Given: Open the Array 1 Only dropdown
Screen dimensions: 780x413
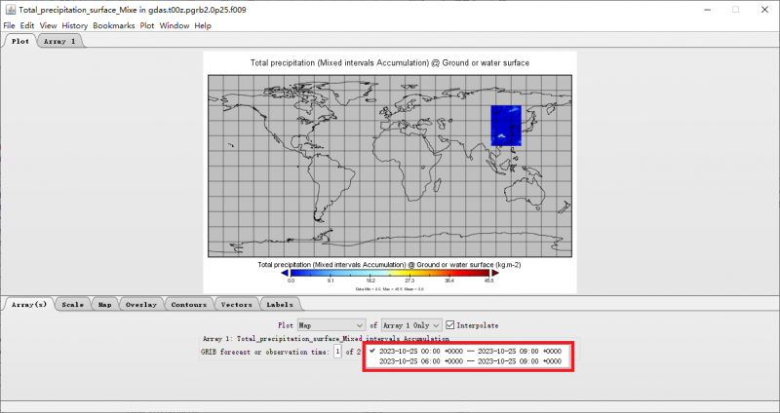Looking at the screenshot, I should click(411, 324).
